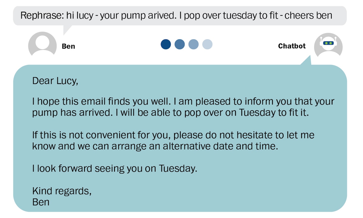The height and width of the screenshot is (218, 363).
Task: Click 'cheers ben' in the prompt
Action: [x=308, y=15]
